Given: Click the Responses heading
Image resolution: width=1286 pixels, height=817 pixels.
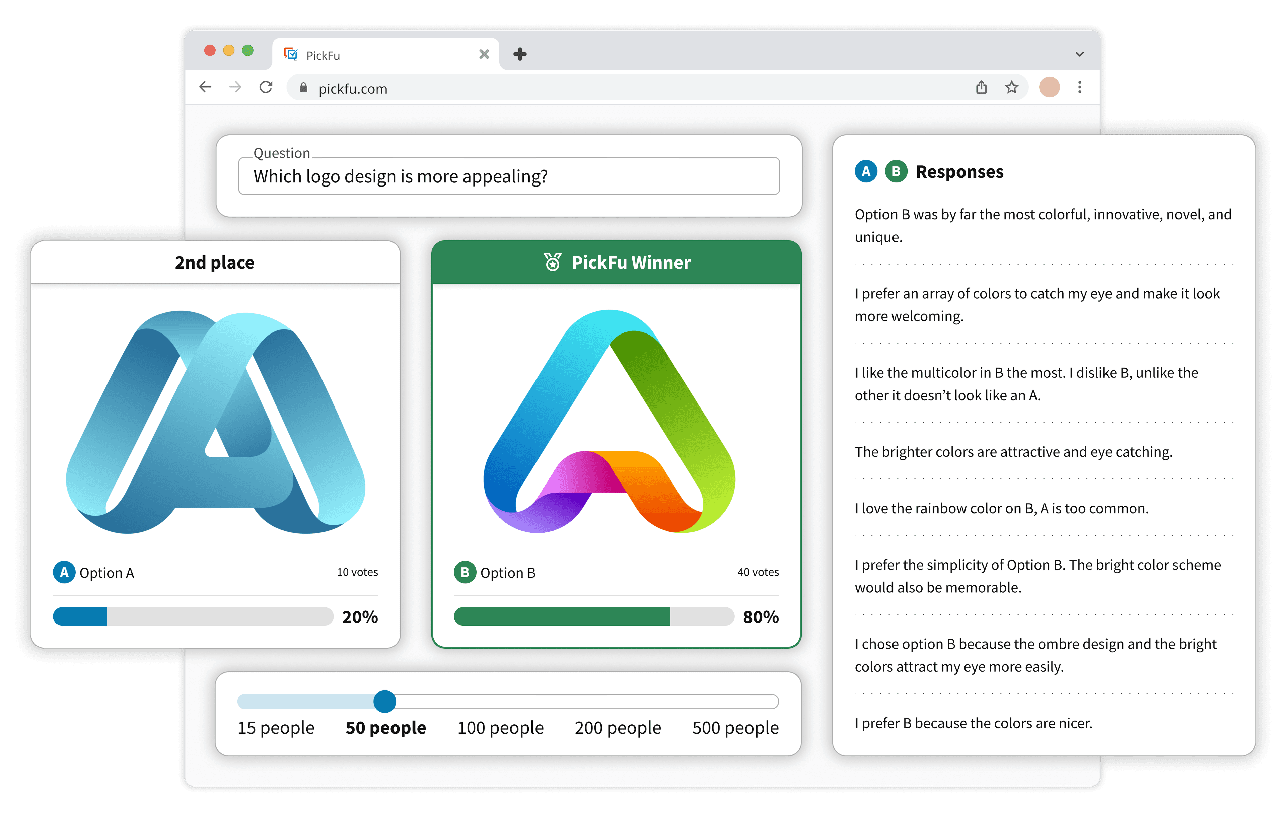Looking at the screenshot, I should click(x=960, y=172).
